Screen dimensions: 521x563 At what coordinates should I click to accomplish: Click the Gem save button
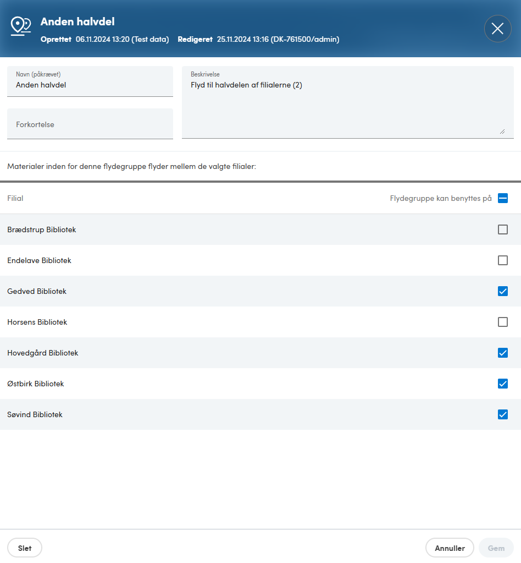click(x=496, y=548)
